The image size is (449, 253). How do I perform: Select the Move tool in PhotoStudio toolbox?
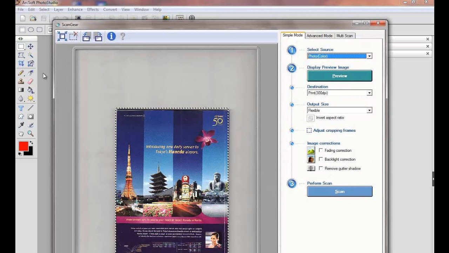(31, 46)
